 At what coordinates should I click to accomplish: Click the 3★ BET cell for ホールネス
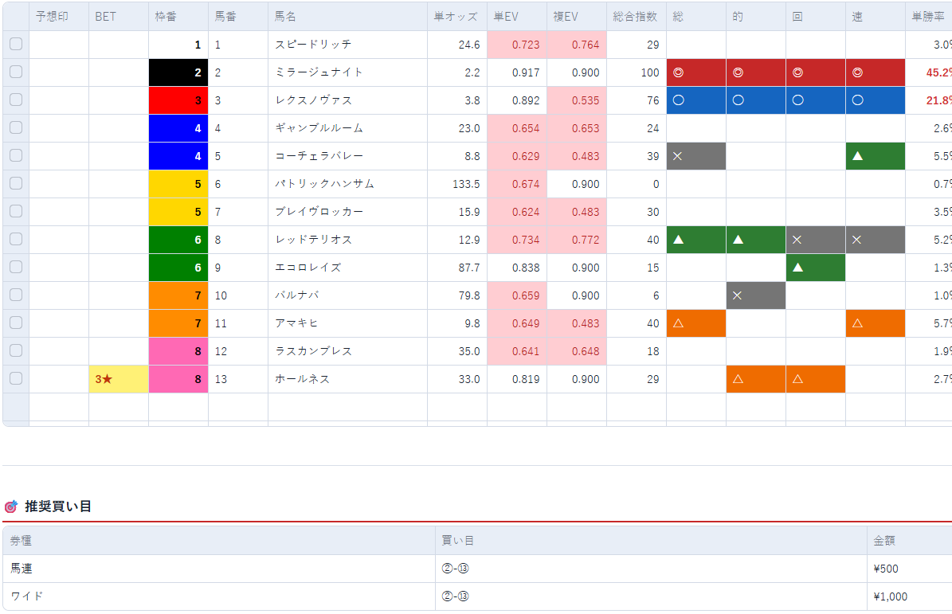(x=119, y=379)
